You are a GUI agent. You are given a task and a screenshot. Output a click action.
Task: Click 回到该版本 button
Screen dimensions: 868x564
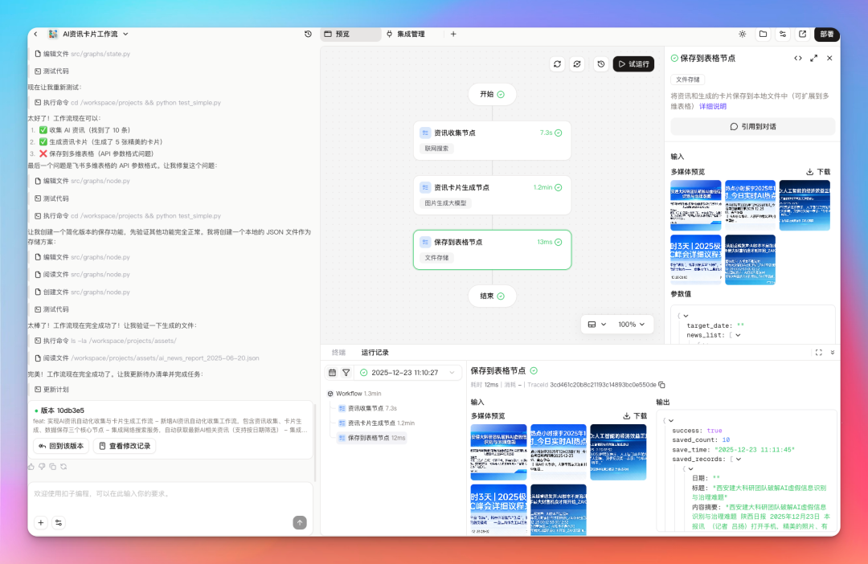pyautogui.click(x=61, y=446)
